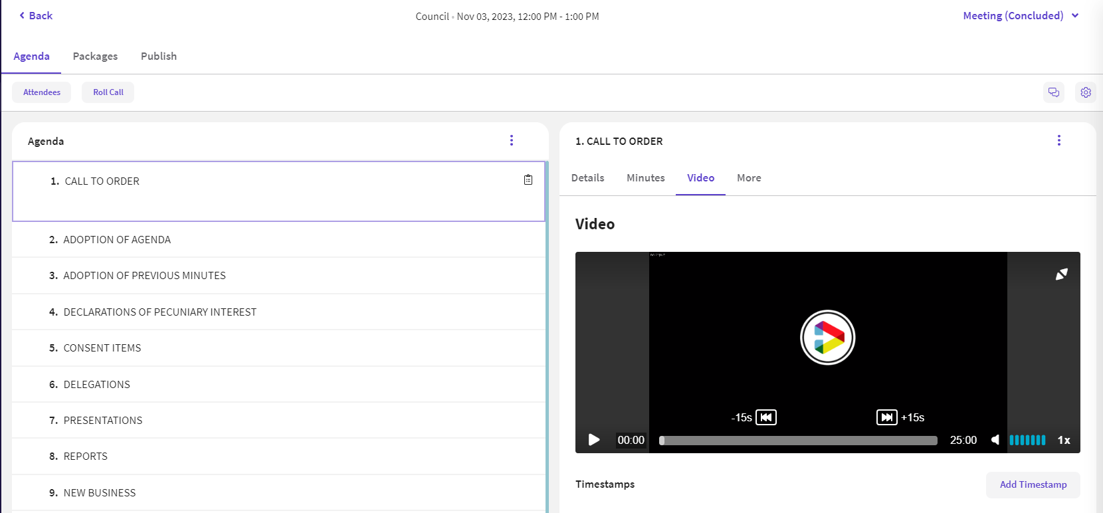This screenshot has width=1103, height=513.
Task: Adjust the video volume level bars
Action: tap(1027, 440)
